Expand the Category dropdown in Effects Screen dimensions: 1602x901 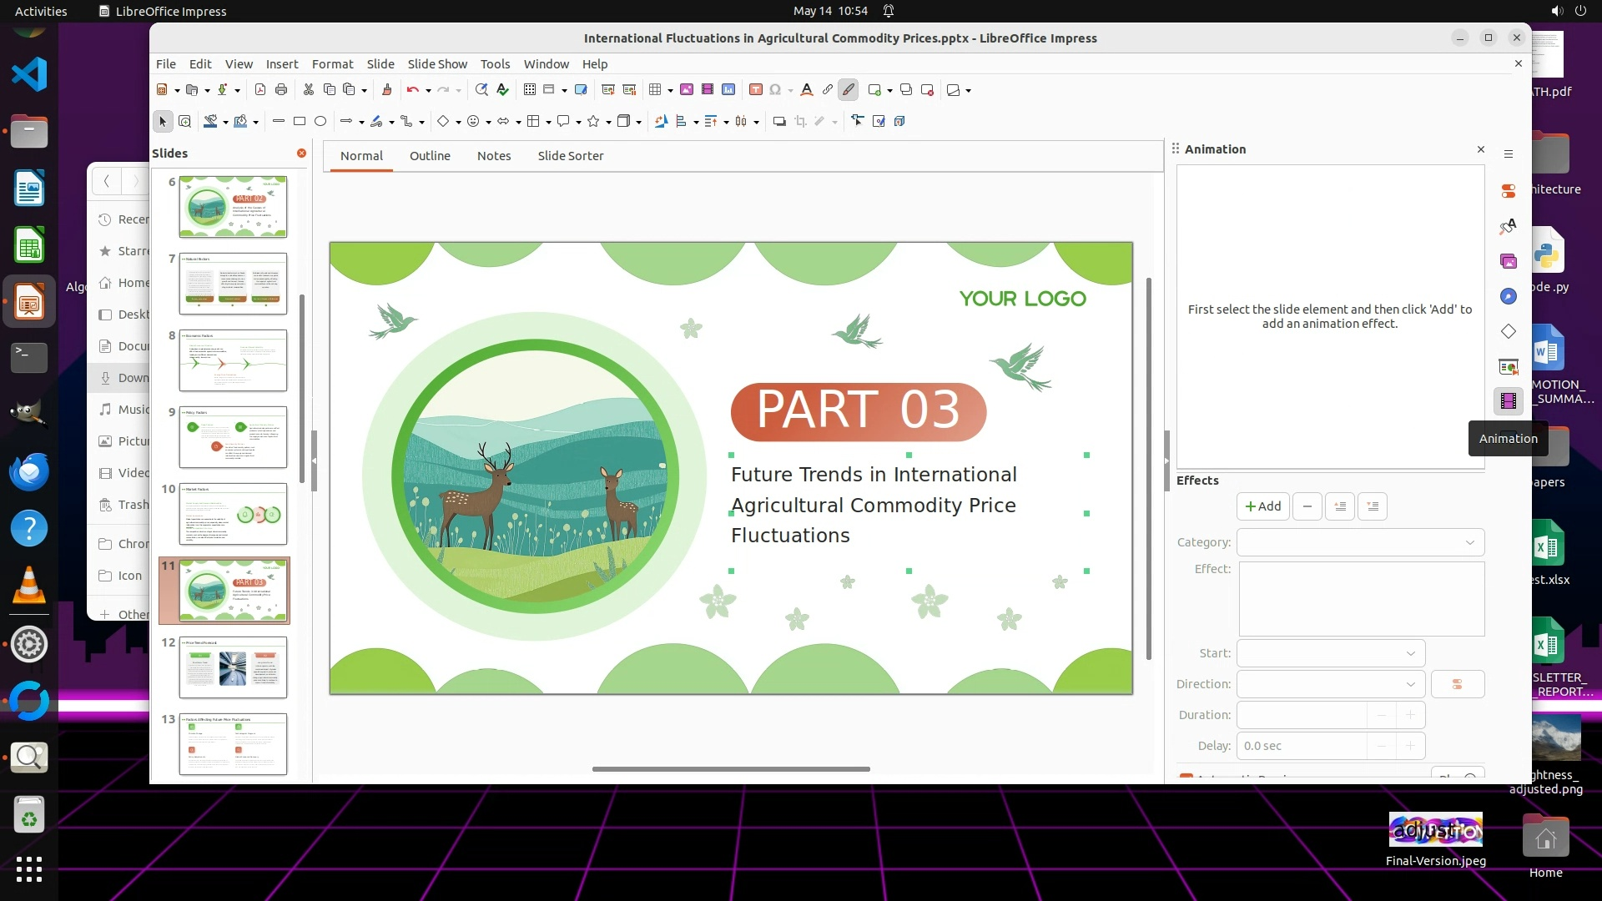[x=1360, y=542]
